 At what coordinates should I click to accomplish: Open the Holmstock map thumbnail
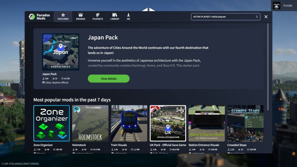click(90, 123)
